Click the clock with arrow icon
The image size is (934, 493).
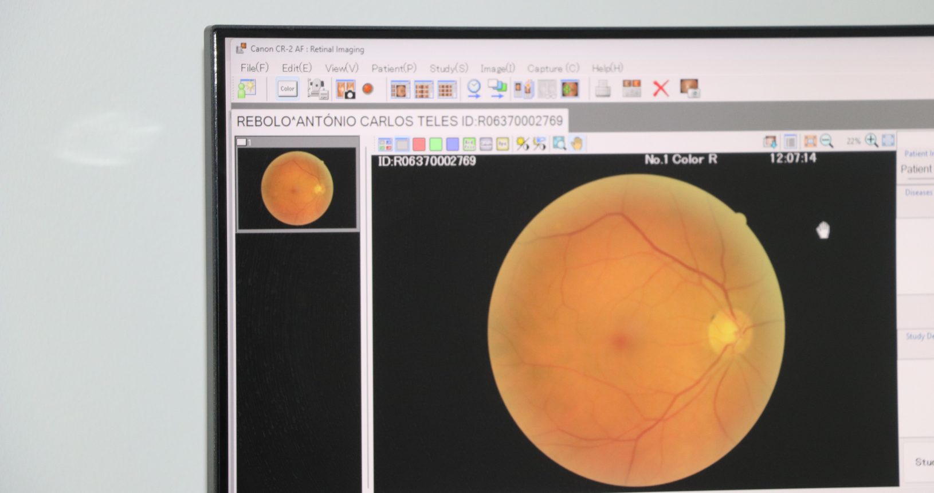tap(474, 89)
